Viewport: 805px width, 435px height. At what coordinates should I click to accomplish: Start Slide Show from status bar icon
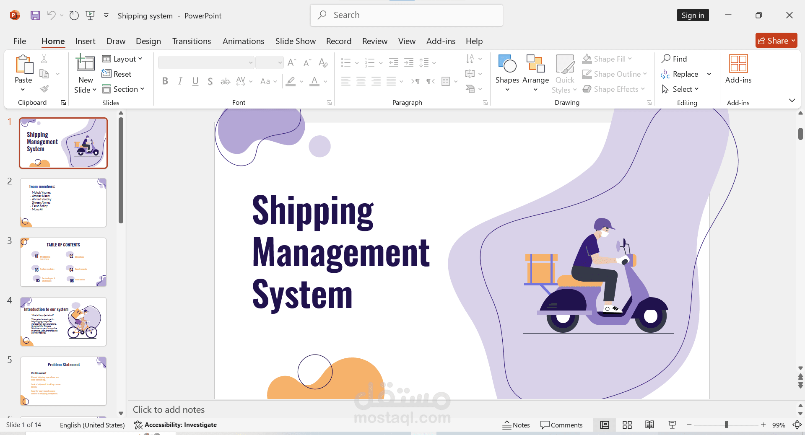click(x=672, y=425)
